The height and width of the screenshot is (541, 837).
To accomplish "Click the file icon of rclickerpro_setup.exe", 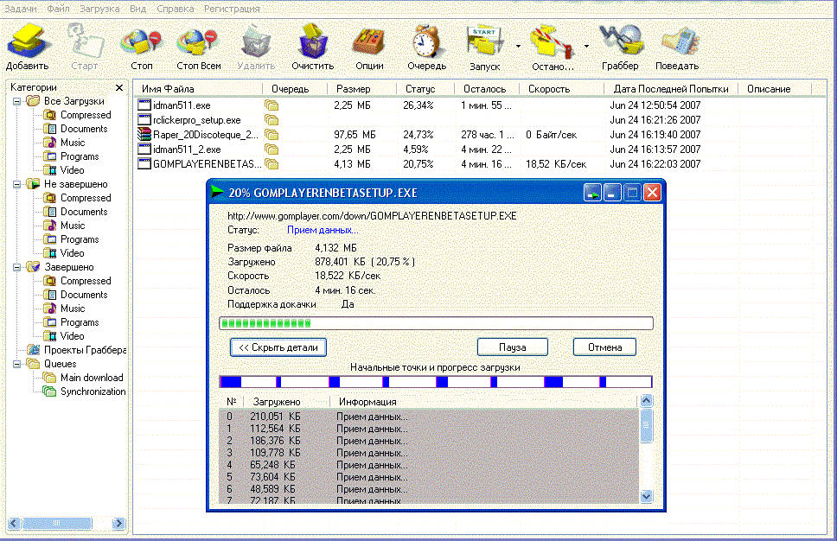I will tap(144, 119).
